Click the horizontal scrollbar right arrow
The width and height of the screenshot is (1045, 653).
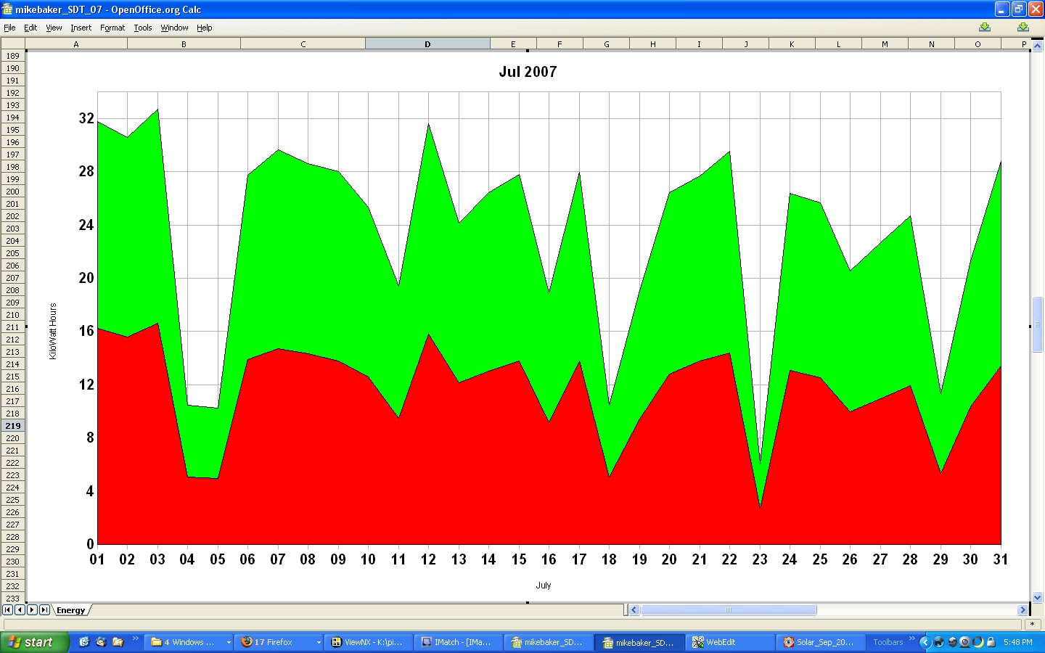(1023, 610)
